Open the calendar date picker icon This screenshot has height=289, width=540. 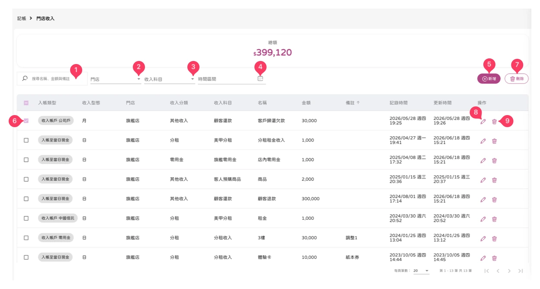[x=260, y=79]
